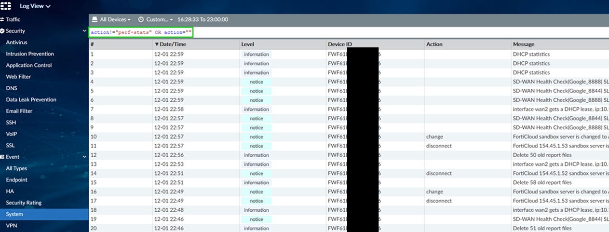The width and height of the screenshot is (609, 232).
Task: Open SSL logs
Action: coord(10,145)
